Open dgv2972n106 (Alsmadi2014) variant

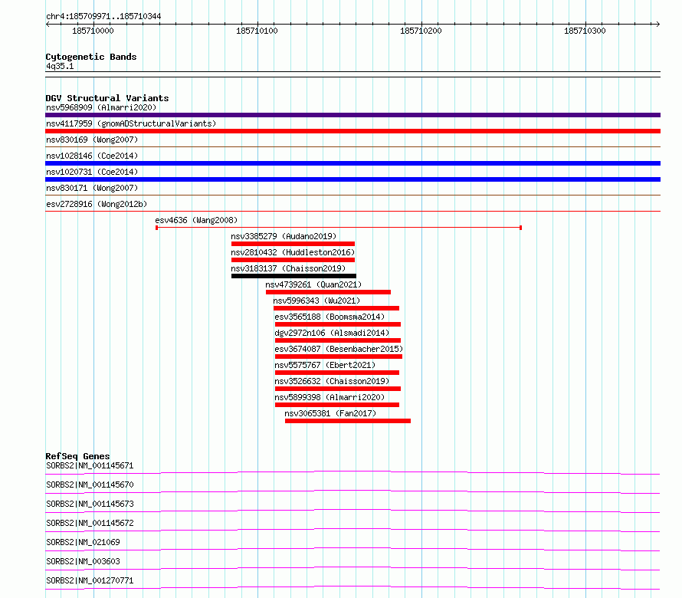pos(332,333)
